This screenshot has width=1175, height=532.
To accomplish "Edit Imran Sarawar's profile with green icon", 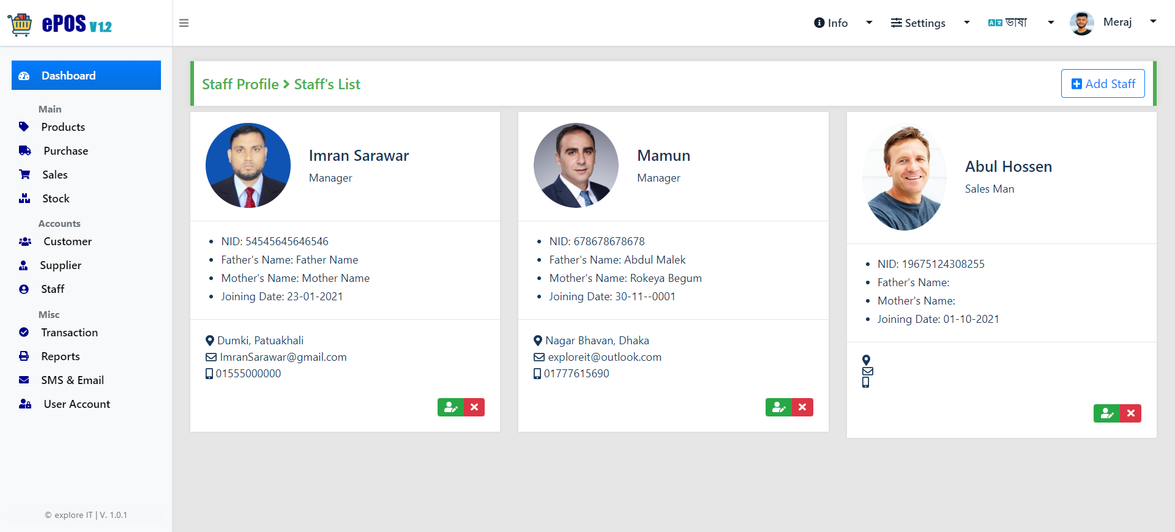I will tap(450, 407).
